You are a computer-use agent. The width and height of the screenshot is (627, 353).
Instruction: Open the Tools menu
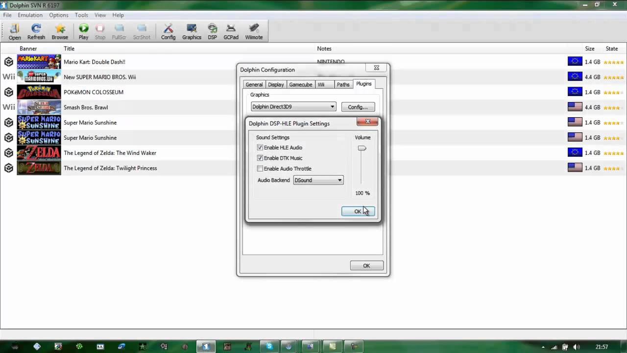(81, 15)
